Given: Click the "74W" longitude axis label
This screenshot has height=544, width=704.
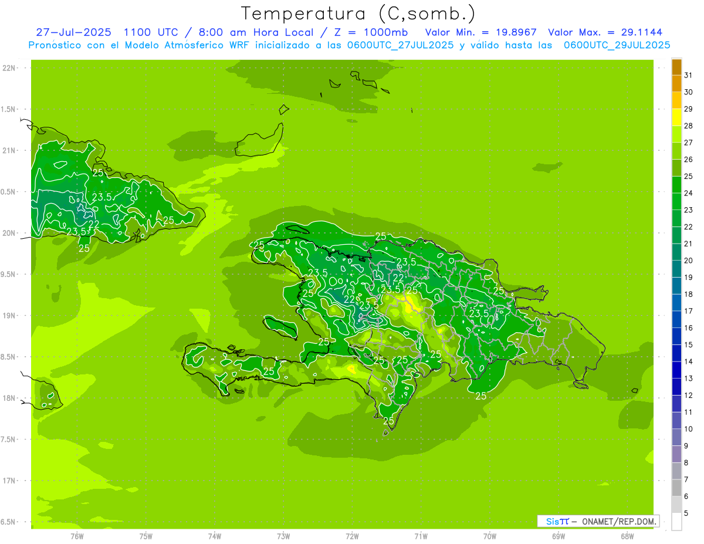Looking at the screenshot, I should tap(214, 536).
